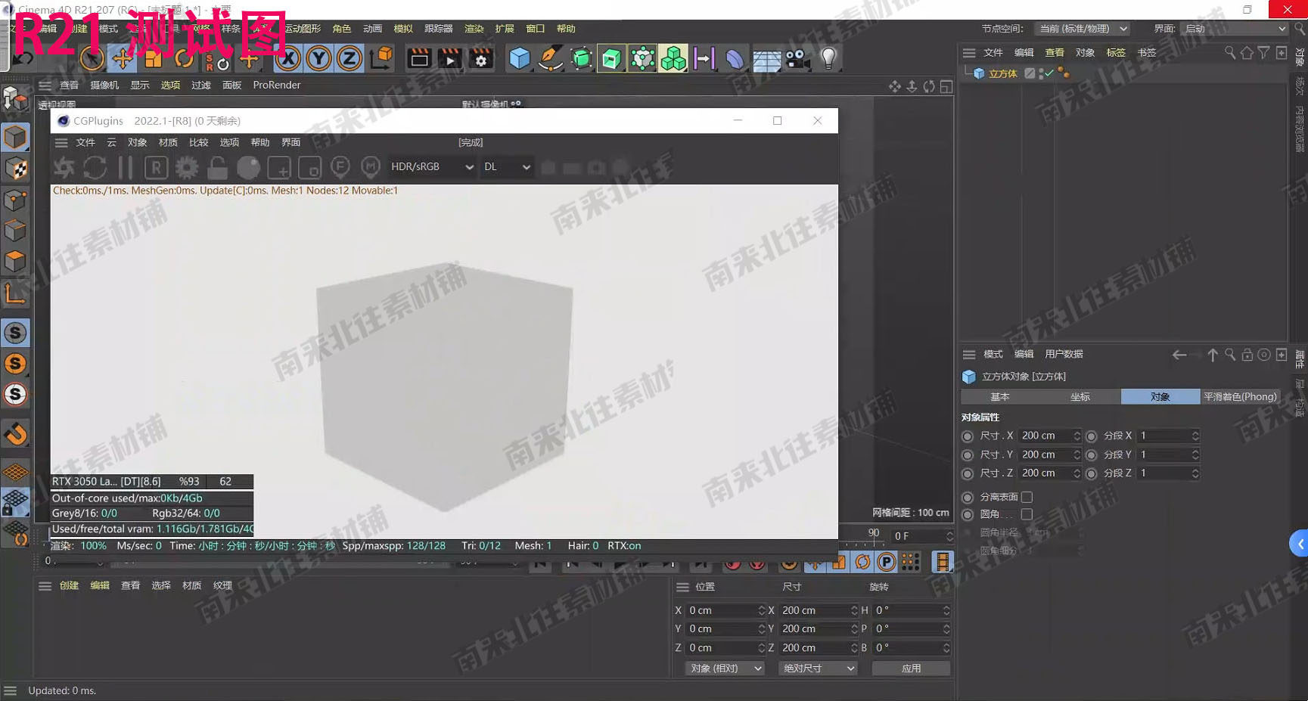Restart render refresh icon in CGPlugins window

95,167
